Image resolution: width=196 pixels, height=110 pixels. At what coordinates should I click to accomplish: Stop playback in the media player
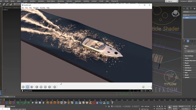32,87
